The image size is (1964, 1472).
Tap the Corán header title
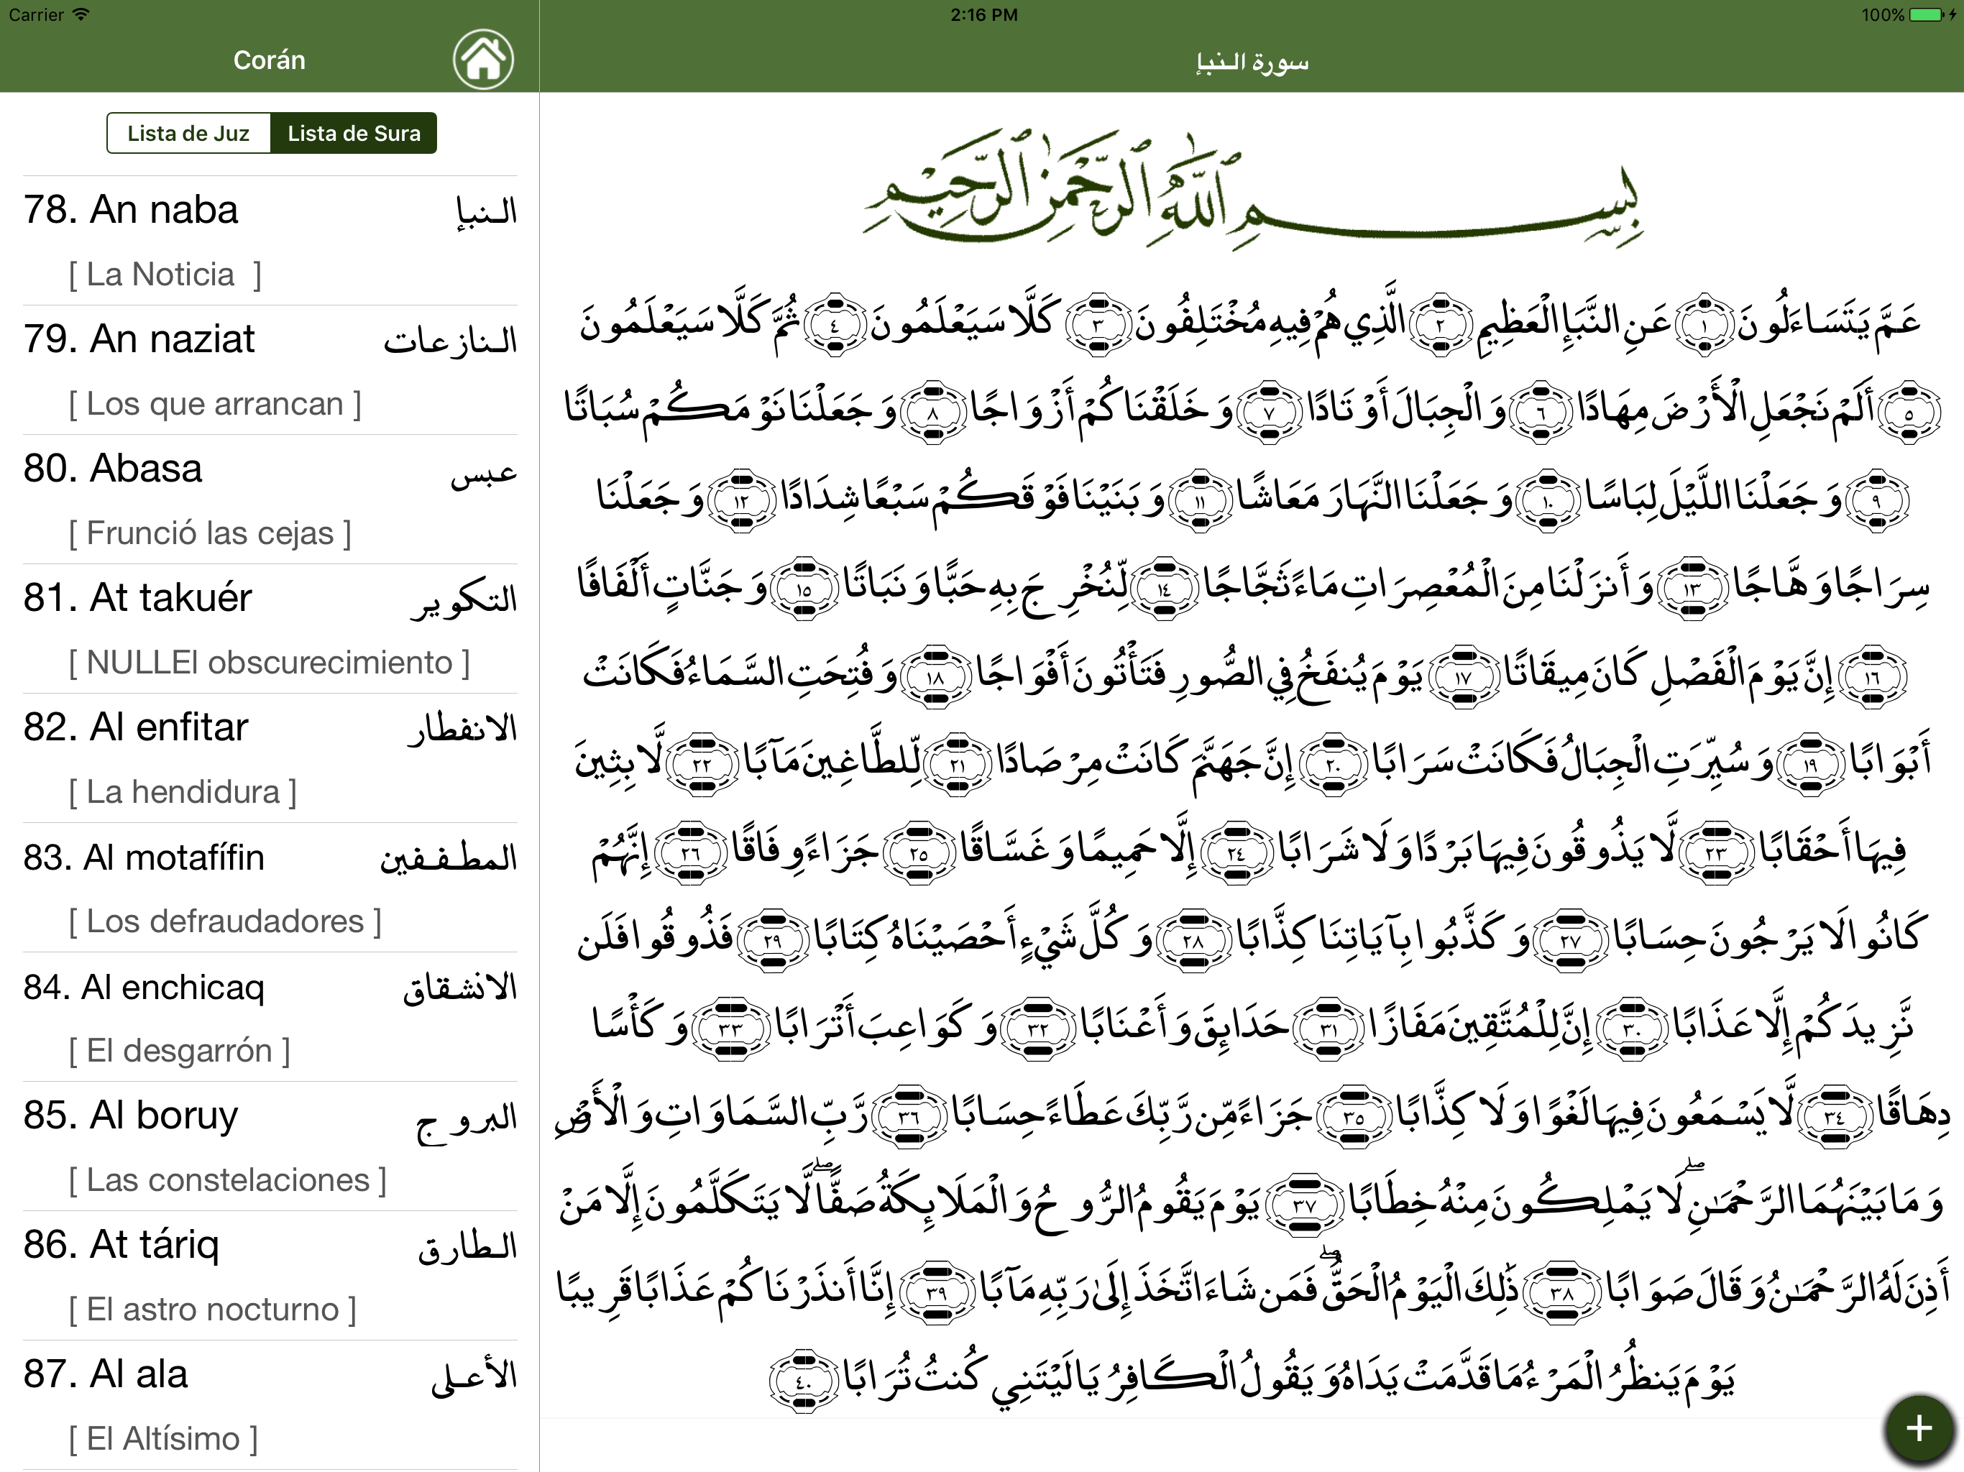click(269, 60)
